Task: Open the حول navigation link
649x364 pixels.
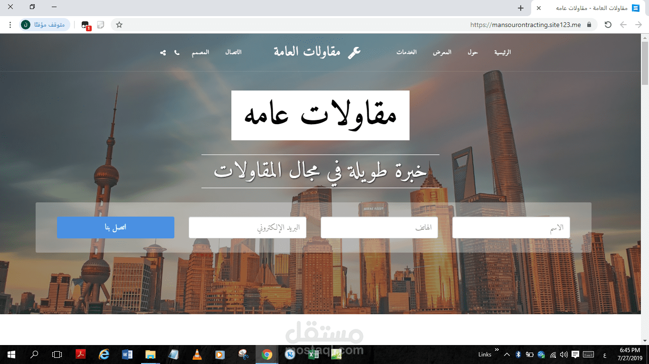Action: (x=472, y=52)
